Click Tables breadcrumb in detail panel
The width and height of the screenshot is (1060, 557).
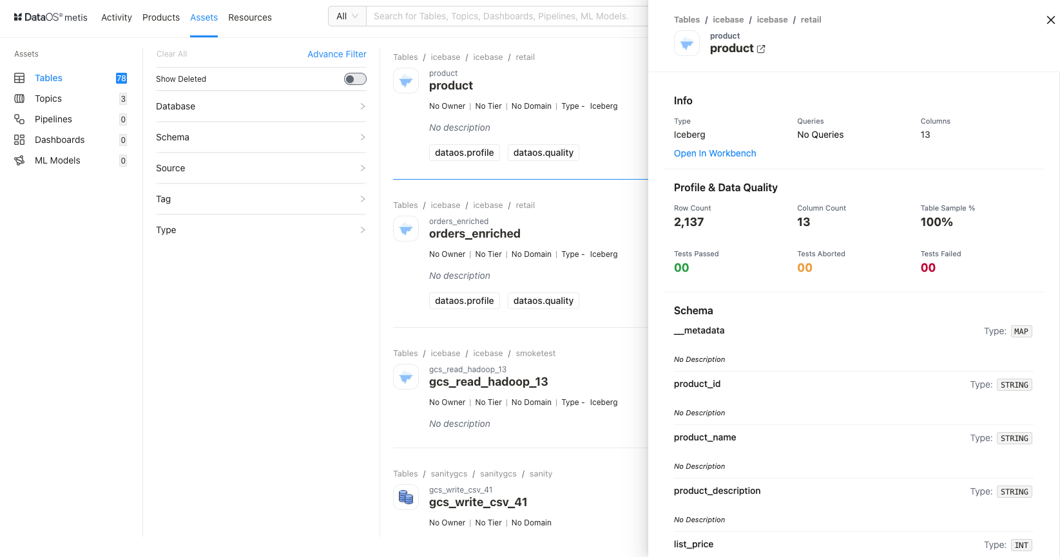687,20
